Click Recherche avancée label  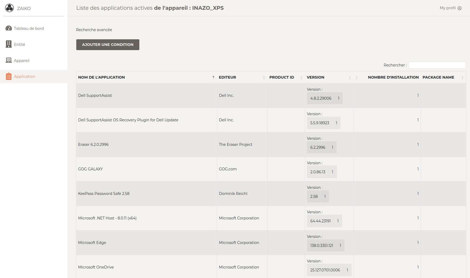tap(94, 30)
